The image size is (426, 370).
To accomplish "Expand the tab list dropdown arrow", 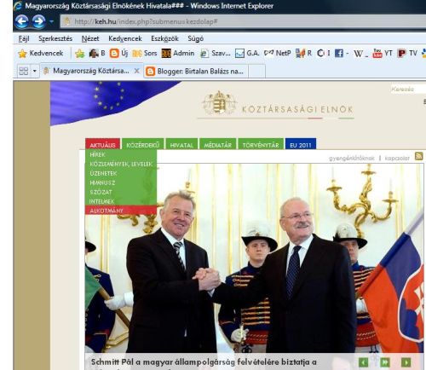I will (x=34, y=71).
